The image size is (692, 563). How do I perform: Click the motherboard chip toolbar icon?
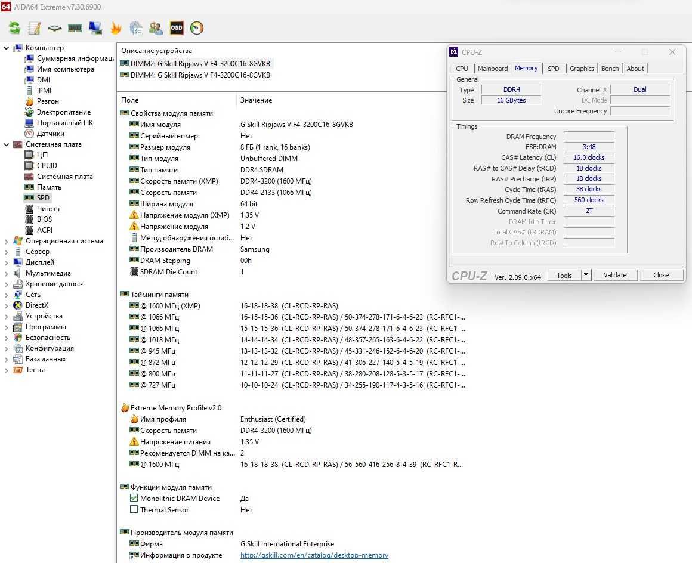[54, 28]
